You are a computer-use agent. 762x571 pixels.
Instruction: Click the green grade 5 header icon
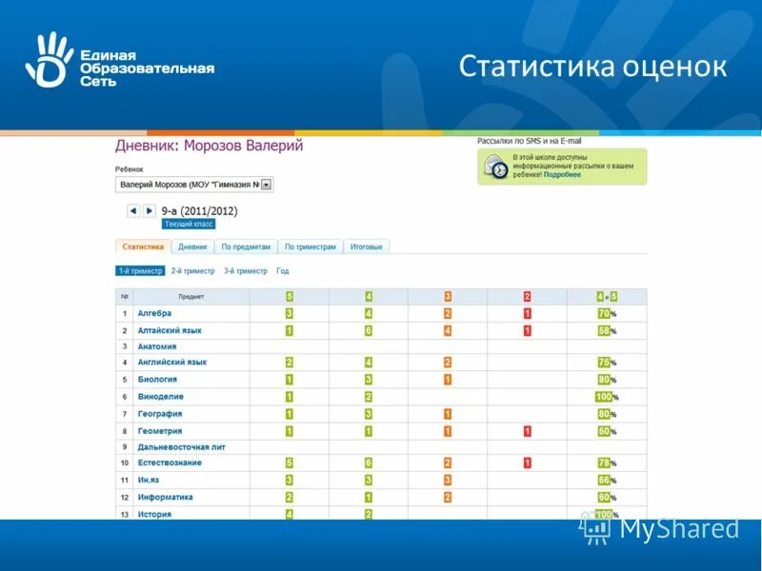[x=290, y=295]
